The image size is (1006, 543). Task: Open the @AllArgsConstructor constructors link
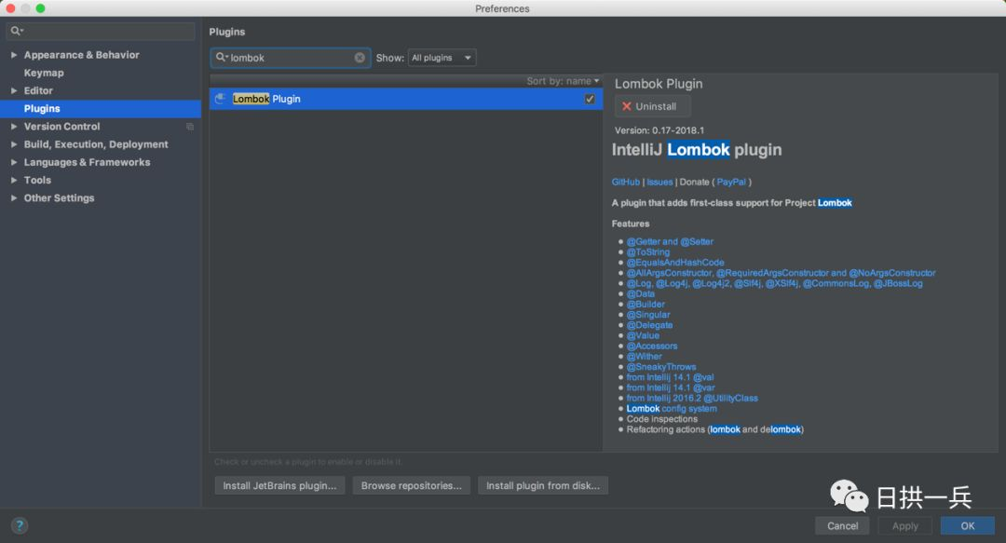[781, 273]
